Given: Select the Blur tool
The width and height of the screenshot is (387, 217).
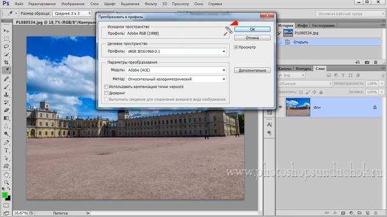Looking at the screenshot, I should (x=7, y=126).
